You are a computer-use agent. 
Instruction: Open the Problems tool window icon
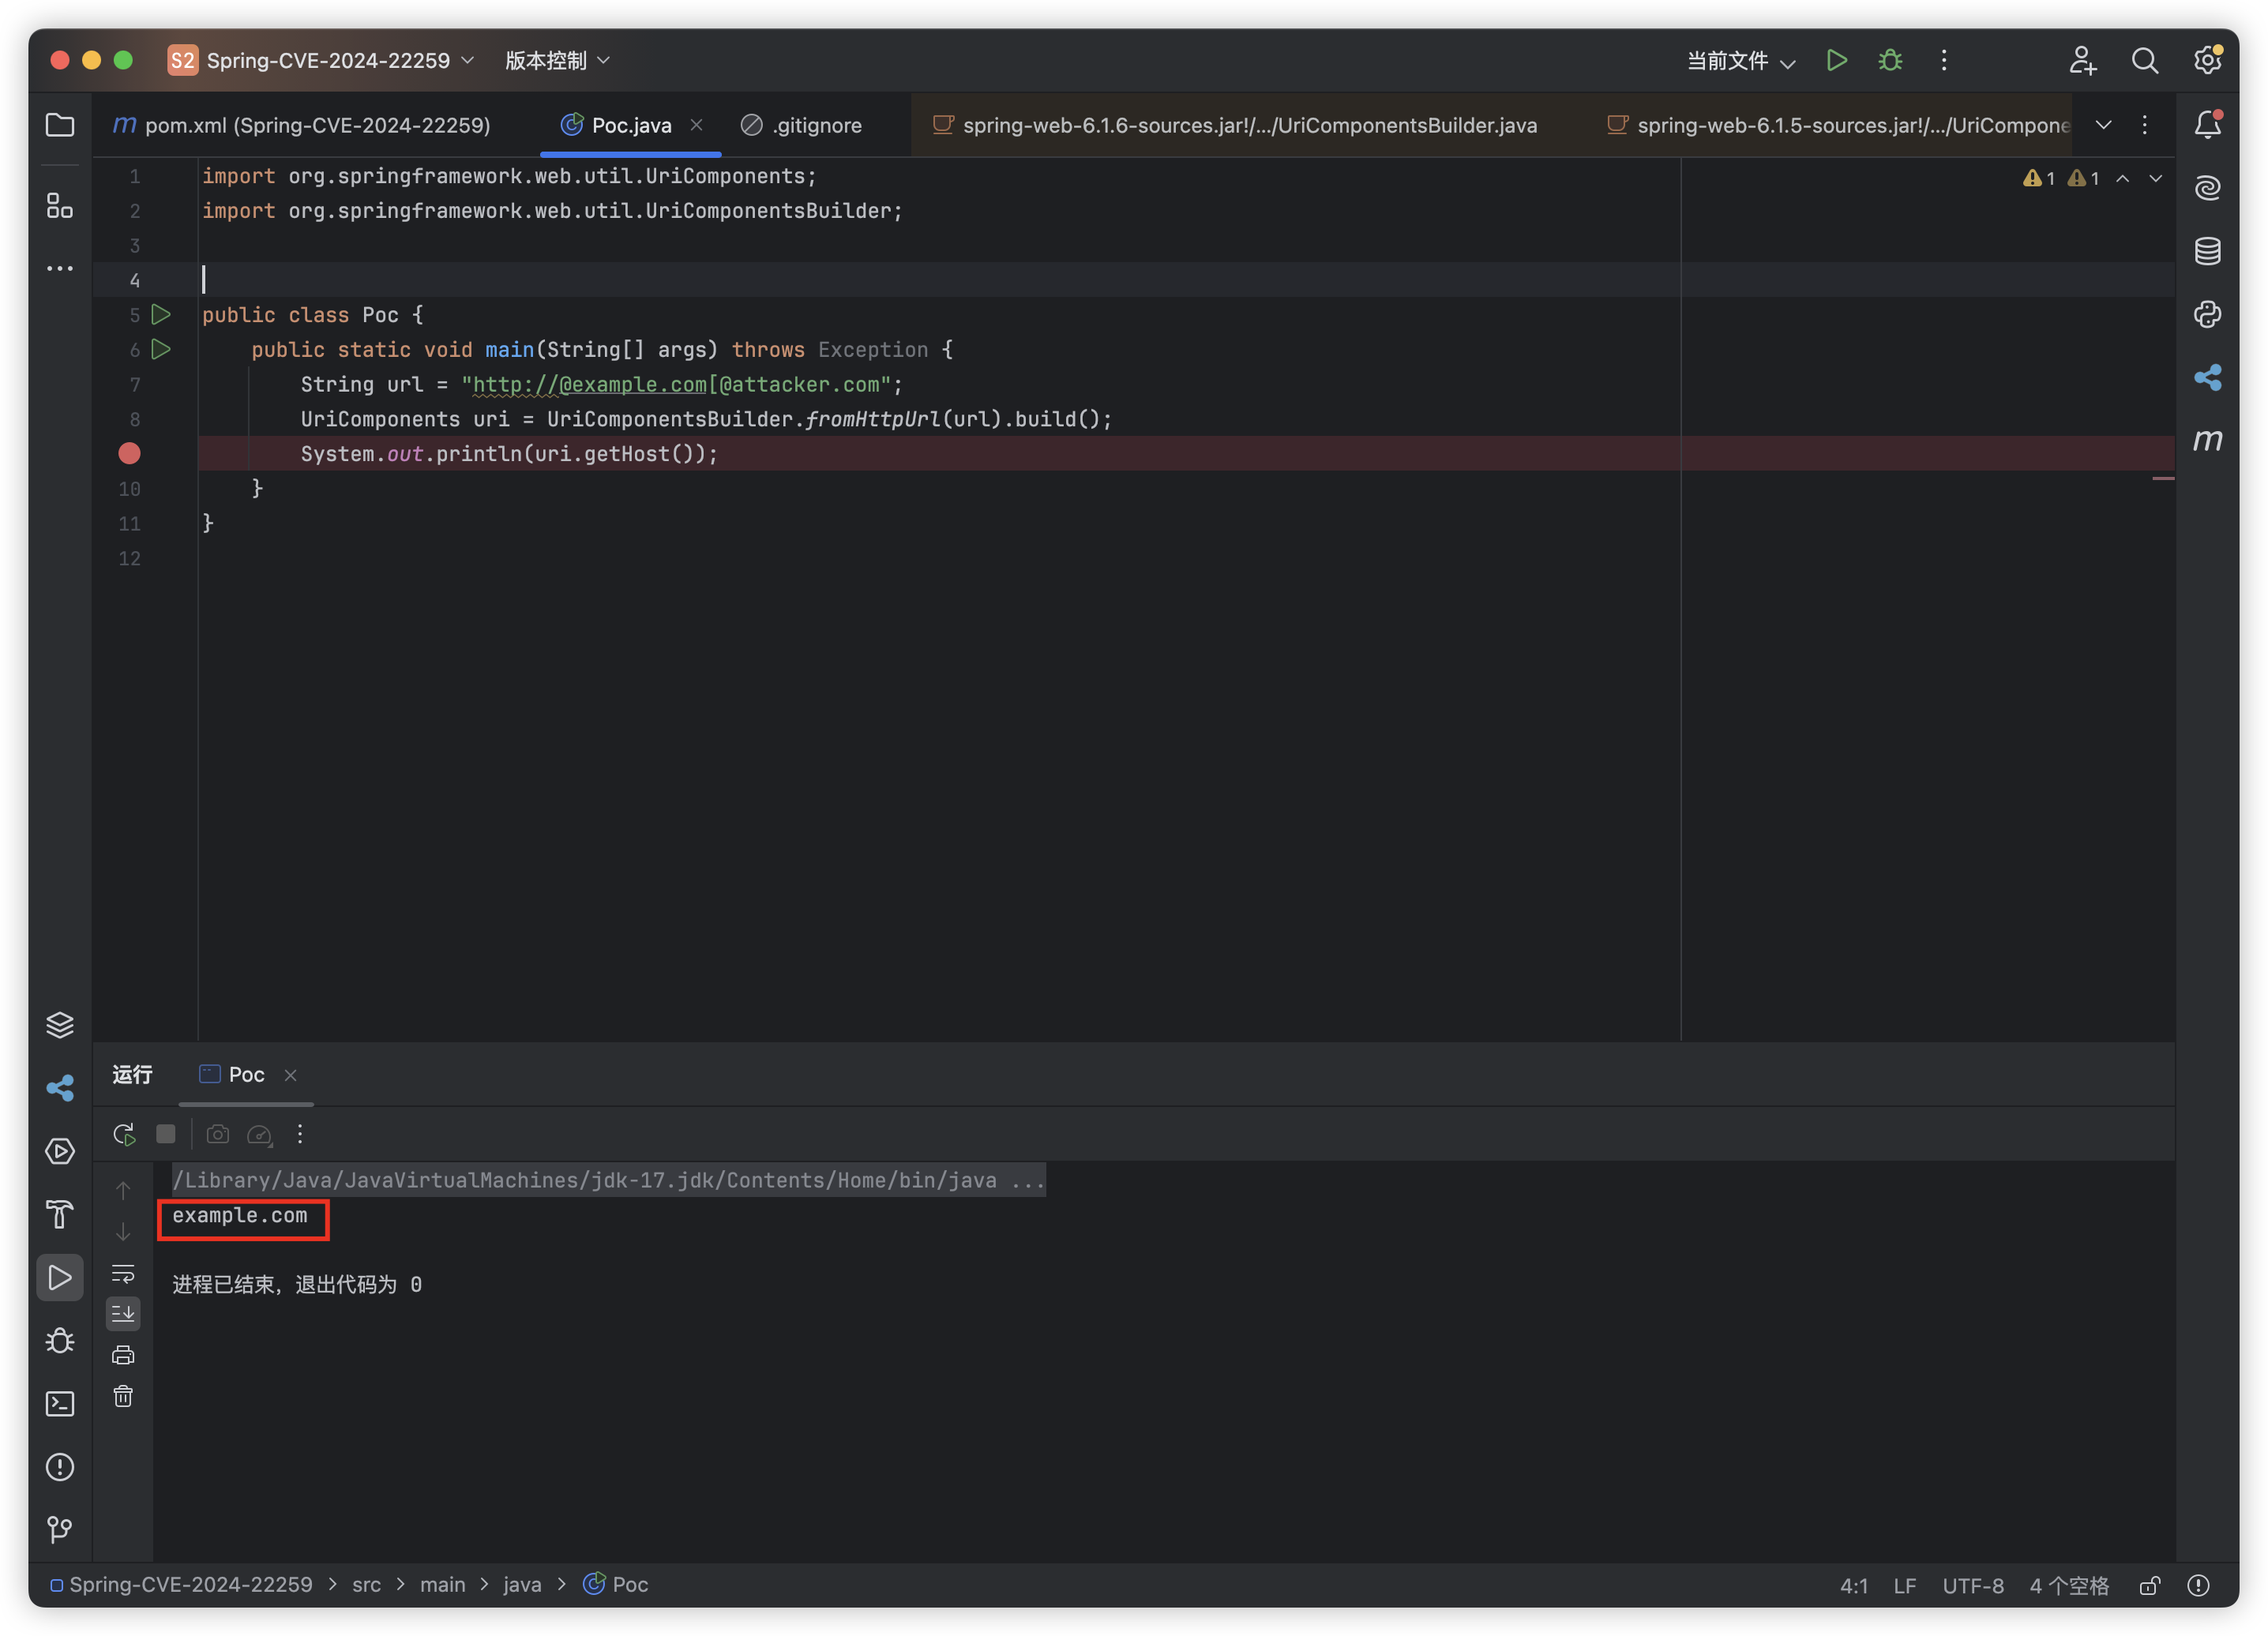(x=60, y=1467)
